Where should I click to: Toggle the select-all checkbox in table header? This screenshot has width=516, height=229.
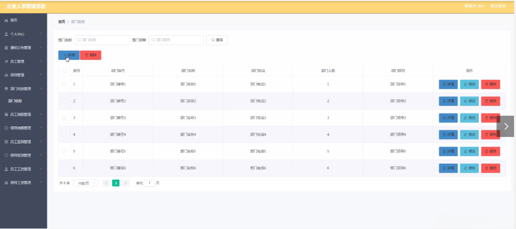tap(64, 71)
